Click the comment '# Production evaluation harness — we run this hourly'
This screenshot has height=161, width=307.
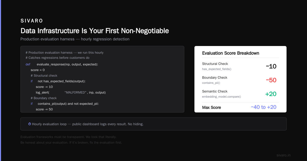click(64, 53)
